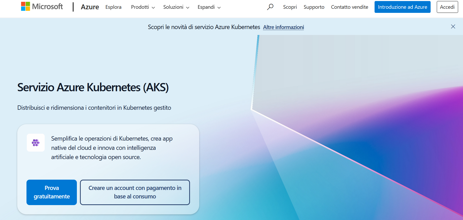This screenshot has height=220, width=463.
Task: Expand the Soluzioni dropdown
Action: [x=176, y=7]
